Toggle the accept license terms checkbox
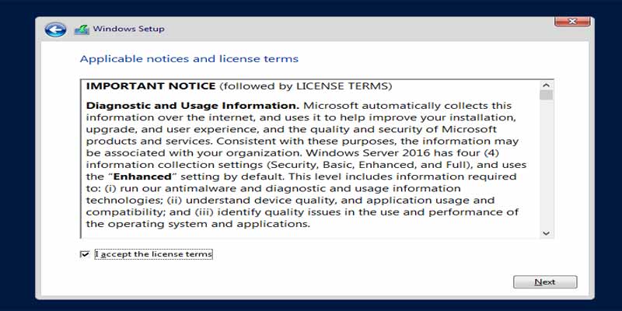 click(85, 254)
